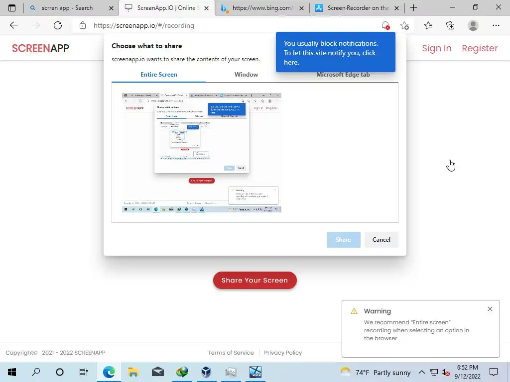Open the Cortana circle icon

(x=60, y=372)
